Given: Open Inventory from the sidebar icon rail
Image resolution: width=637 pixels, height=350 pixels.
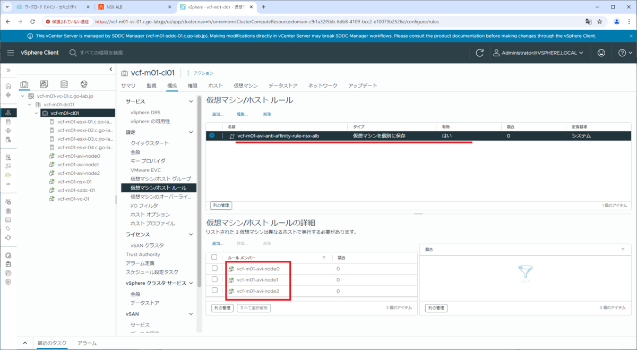Looking at the screenshot, I should point(8,113).
